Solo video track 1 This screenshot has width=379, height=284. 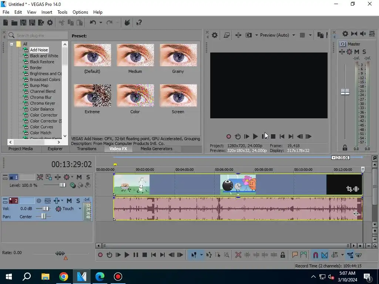pos(88,177)
